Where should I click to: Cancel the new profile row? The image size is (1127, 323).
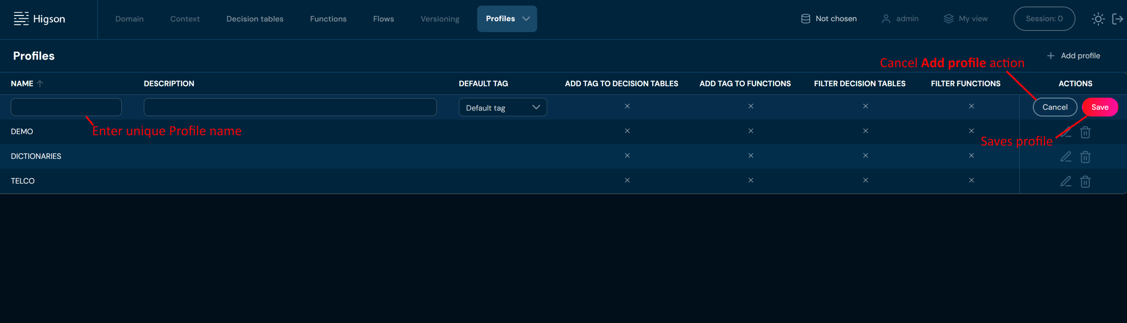click(x=1055, y=107)
